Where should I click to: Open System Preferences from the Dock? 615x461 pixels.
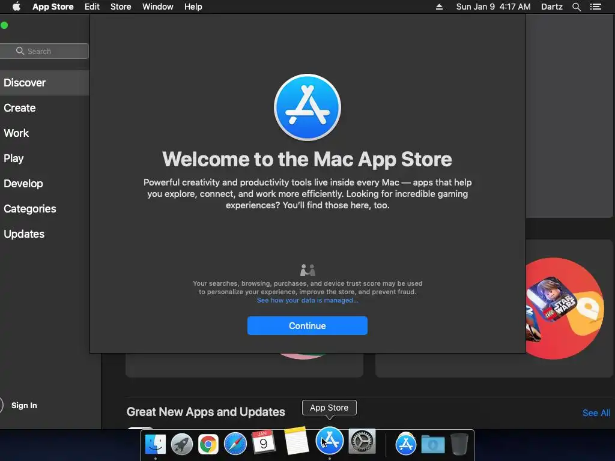point(362,441)
